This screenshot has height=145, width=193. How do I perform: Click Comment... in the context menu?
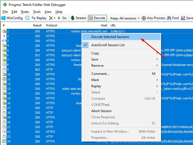pos(100,74)
